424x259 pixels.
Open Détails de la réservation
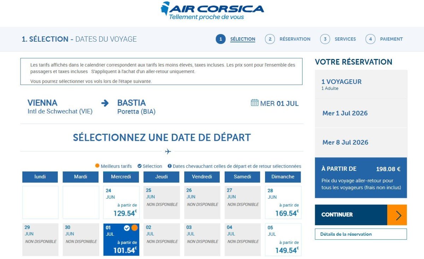click(361, 234)
